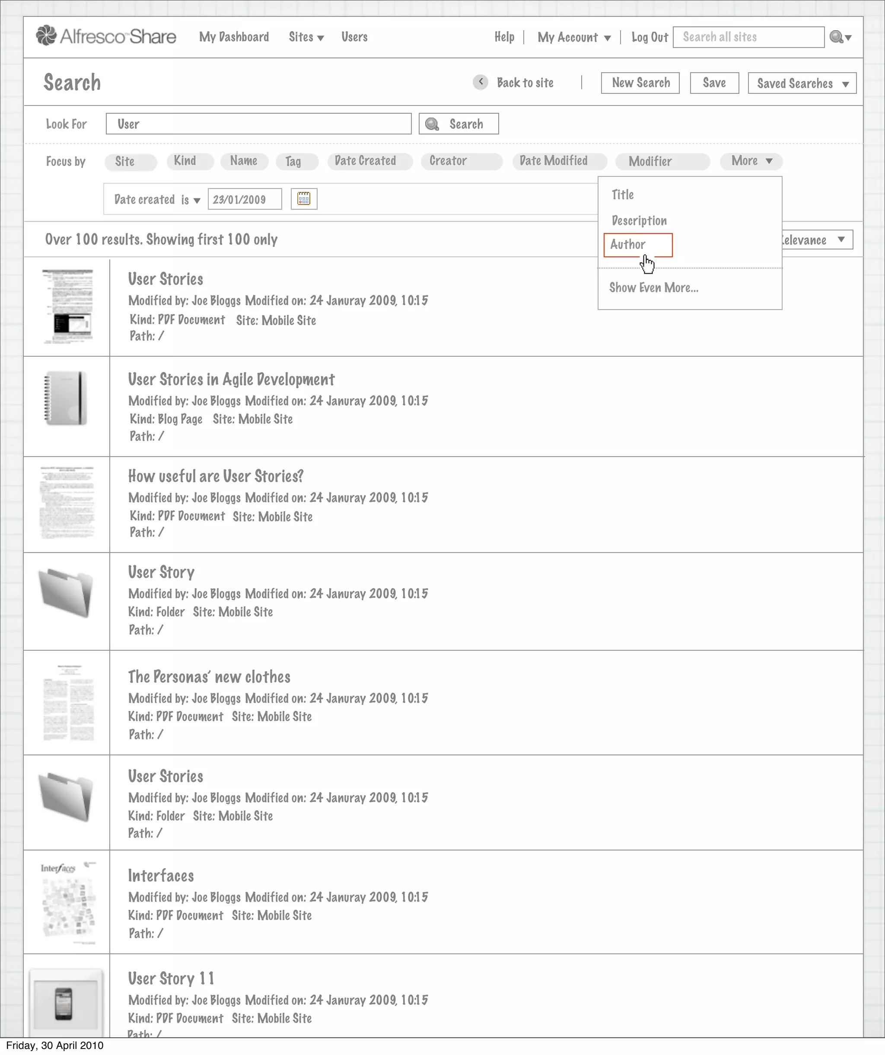Click the New Search button
The image size is (885, 1055).
pos(640,83)
